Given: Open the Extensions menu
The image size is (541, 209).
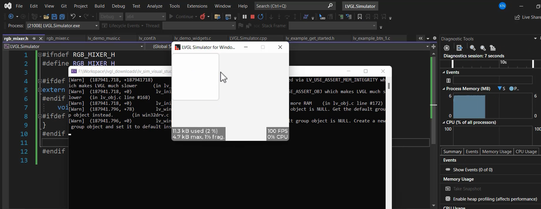Looking at the screenshot, I should pos(197,6).
